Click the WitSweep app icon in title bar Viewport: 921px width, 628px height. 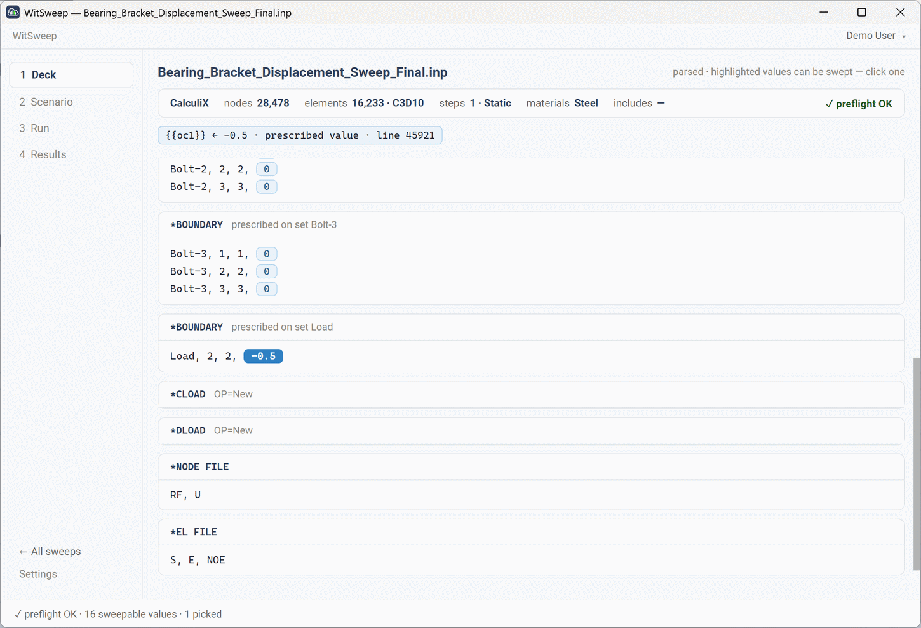tap(13, 12)
